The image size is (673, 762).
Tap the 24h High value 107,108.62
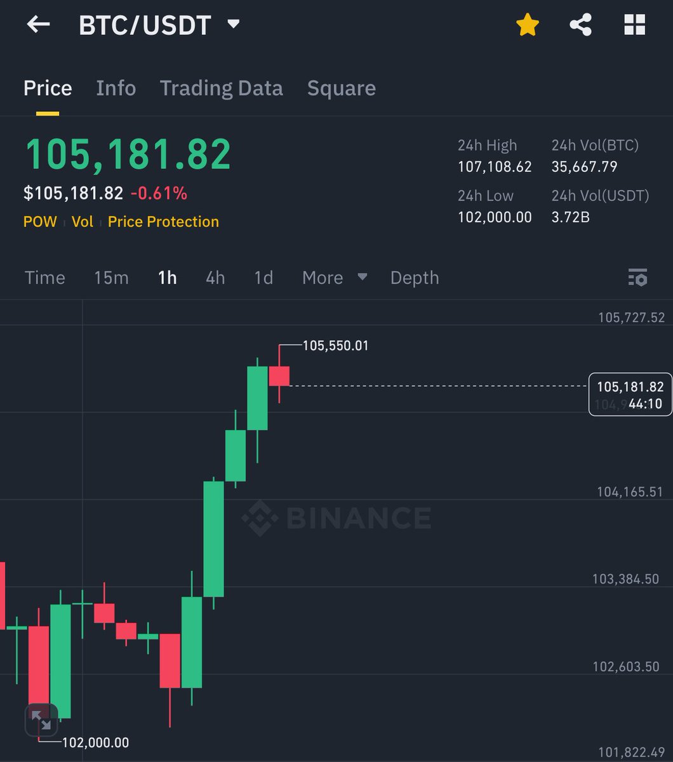[495, 167]
